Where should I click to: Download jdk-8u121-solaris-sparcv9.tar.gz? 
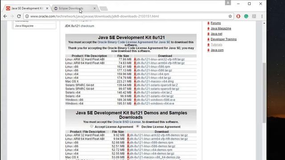pyautogui.click(x=158, y=89)
